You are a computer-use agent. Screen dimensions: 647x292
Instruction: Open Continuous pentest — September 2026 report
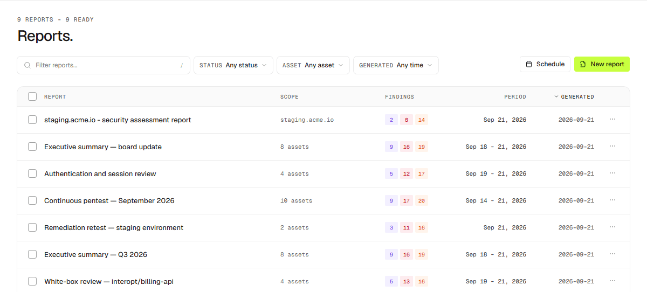pyautogui.click(x=109, y=200)
